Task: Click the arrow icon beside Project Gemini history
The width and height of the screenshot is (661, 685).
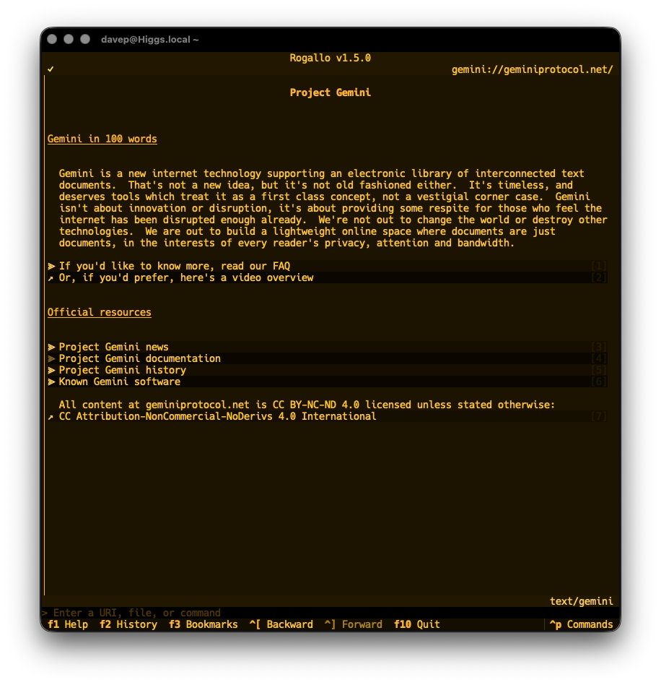Action: [51, 370]
